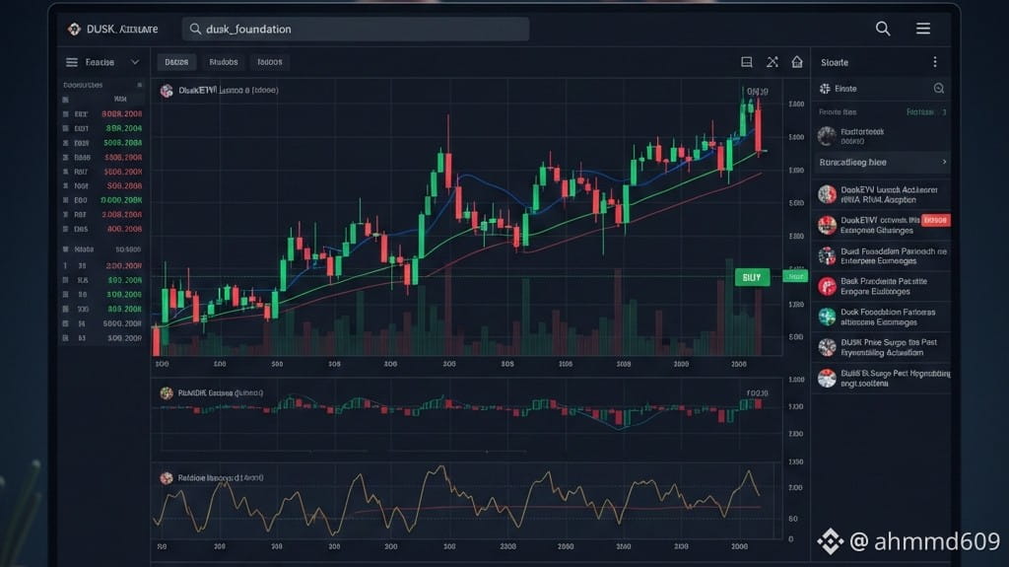Click the gray avatar beside Fladtortcedk

click(827, 136)
